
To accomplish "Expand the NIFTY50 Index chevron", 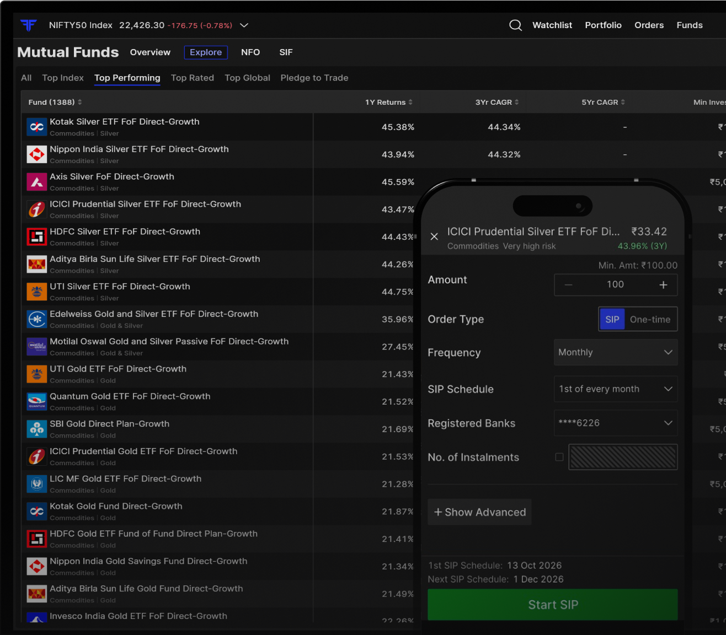I will click(244, 25).
